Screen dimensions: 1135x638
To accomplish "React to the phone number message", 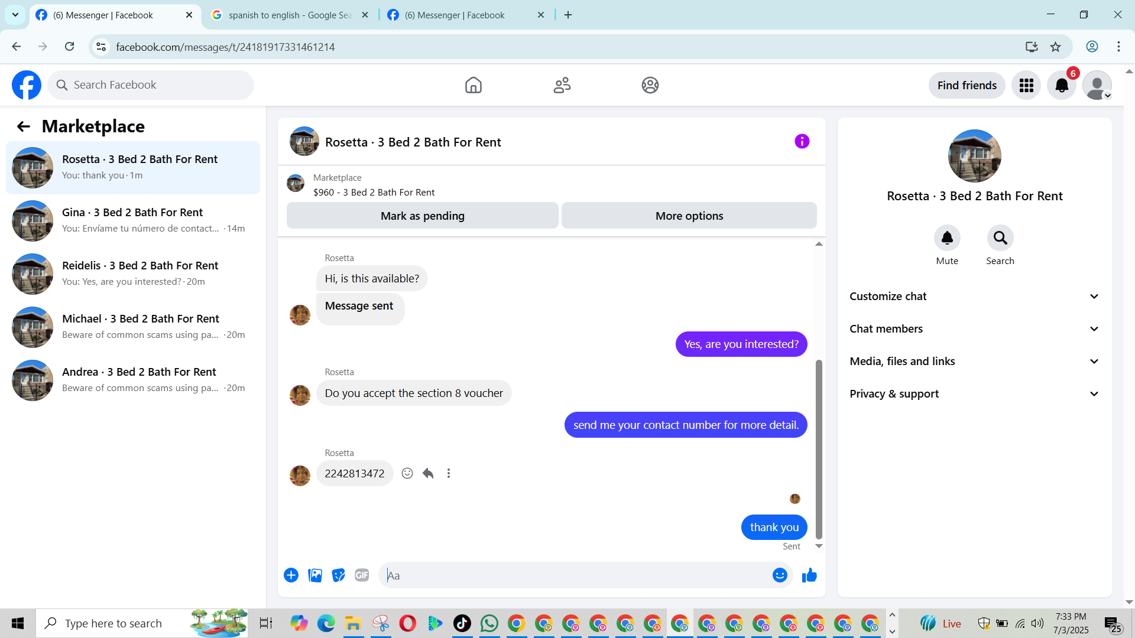I will click(x=407, y=473).
